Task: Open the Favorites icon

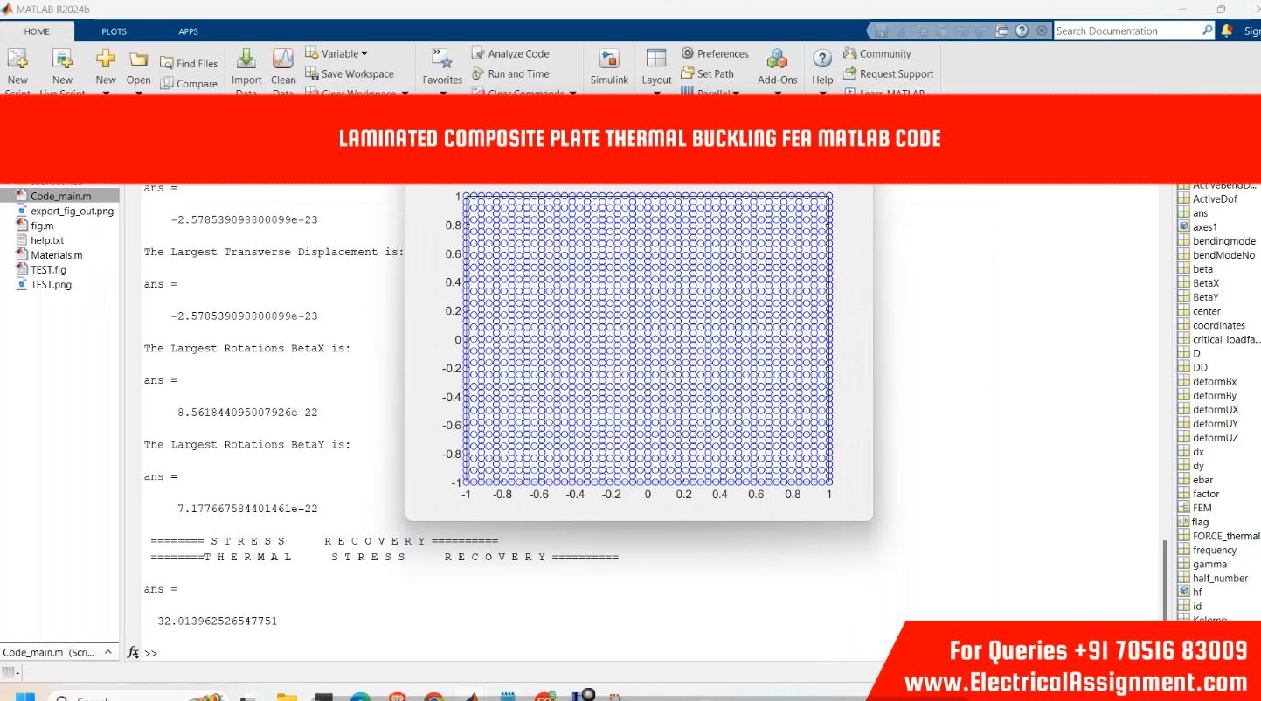Action: (x=442, y=60)
